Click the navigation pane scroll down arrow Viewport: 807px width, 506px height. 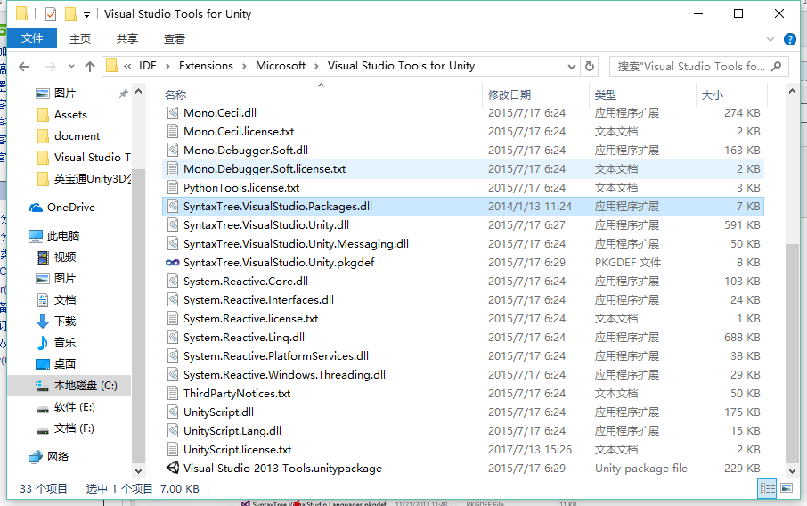point(138,470)
